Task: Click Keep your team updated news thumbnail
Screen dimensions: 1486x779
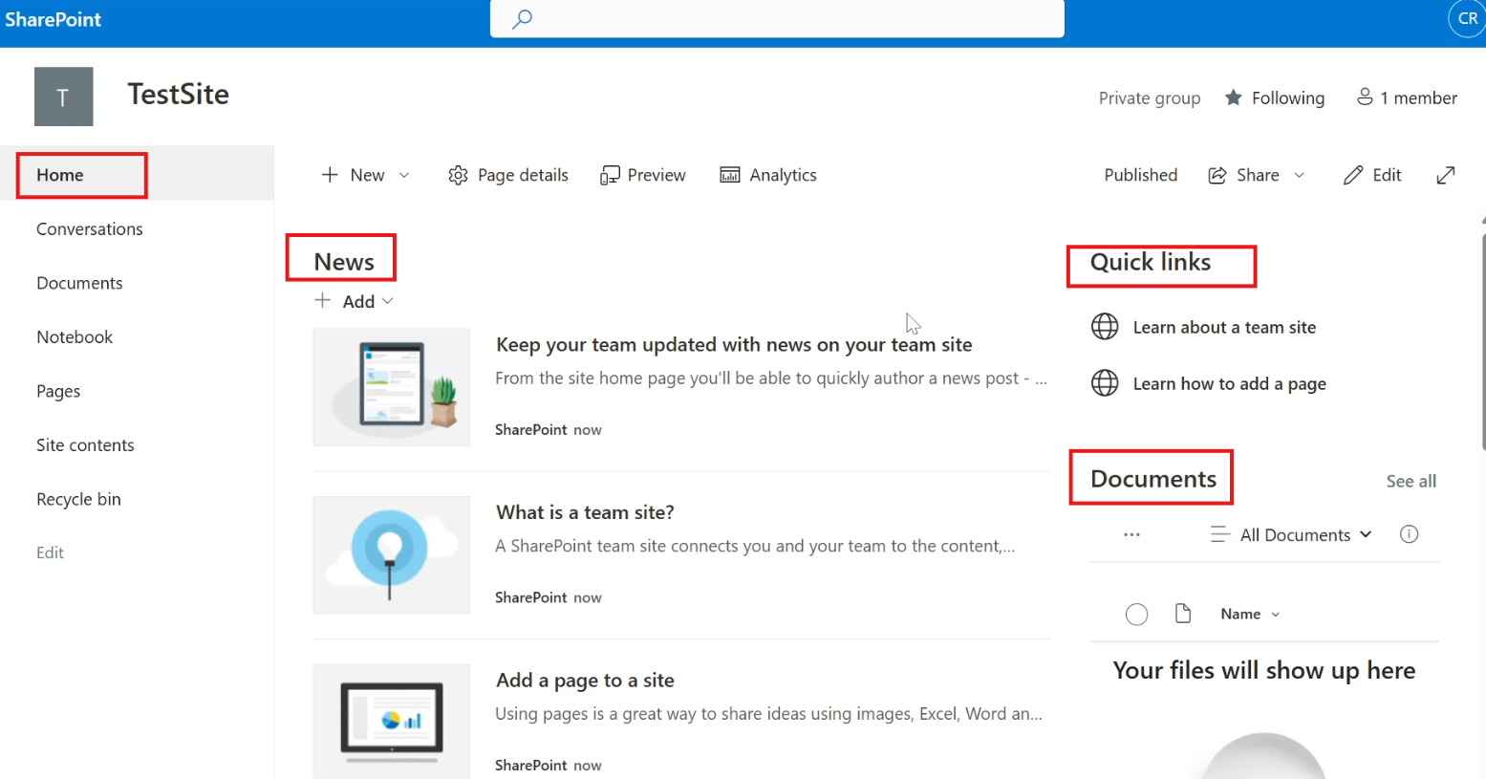Action: 392,387
